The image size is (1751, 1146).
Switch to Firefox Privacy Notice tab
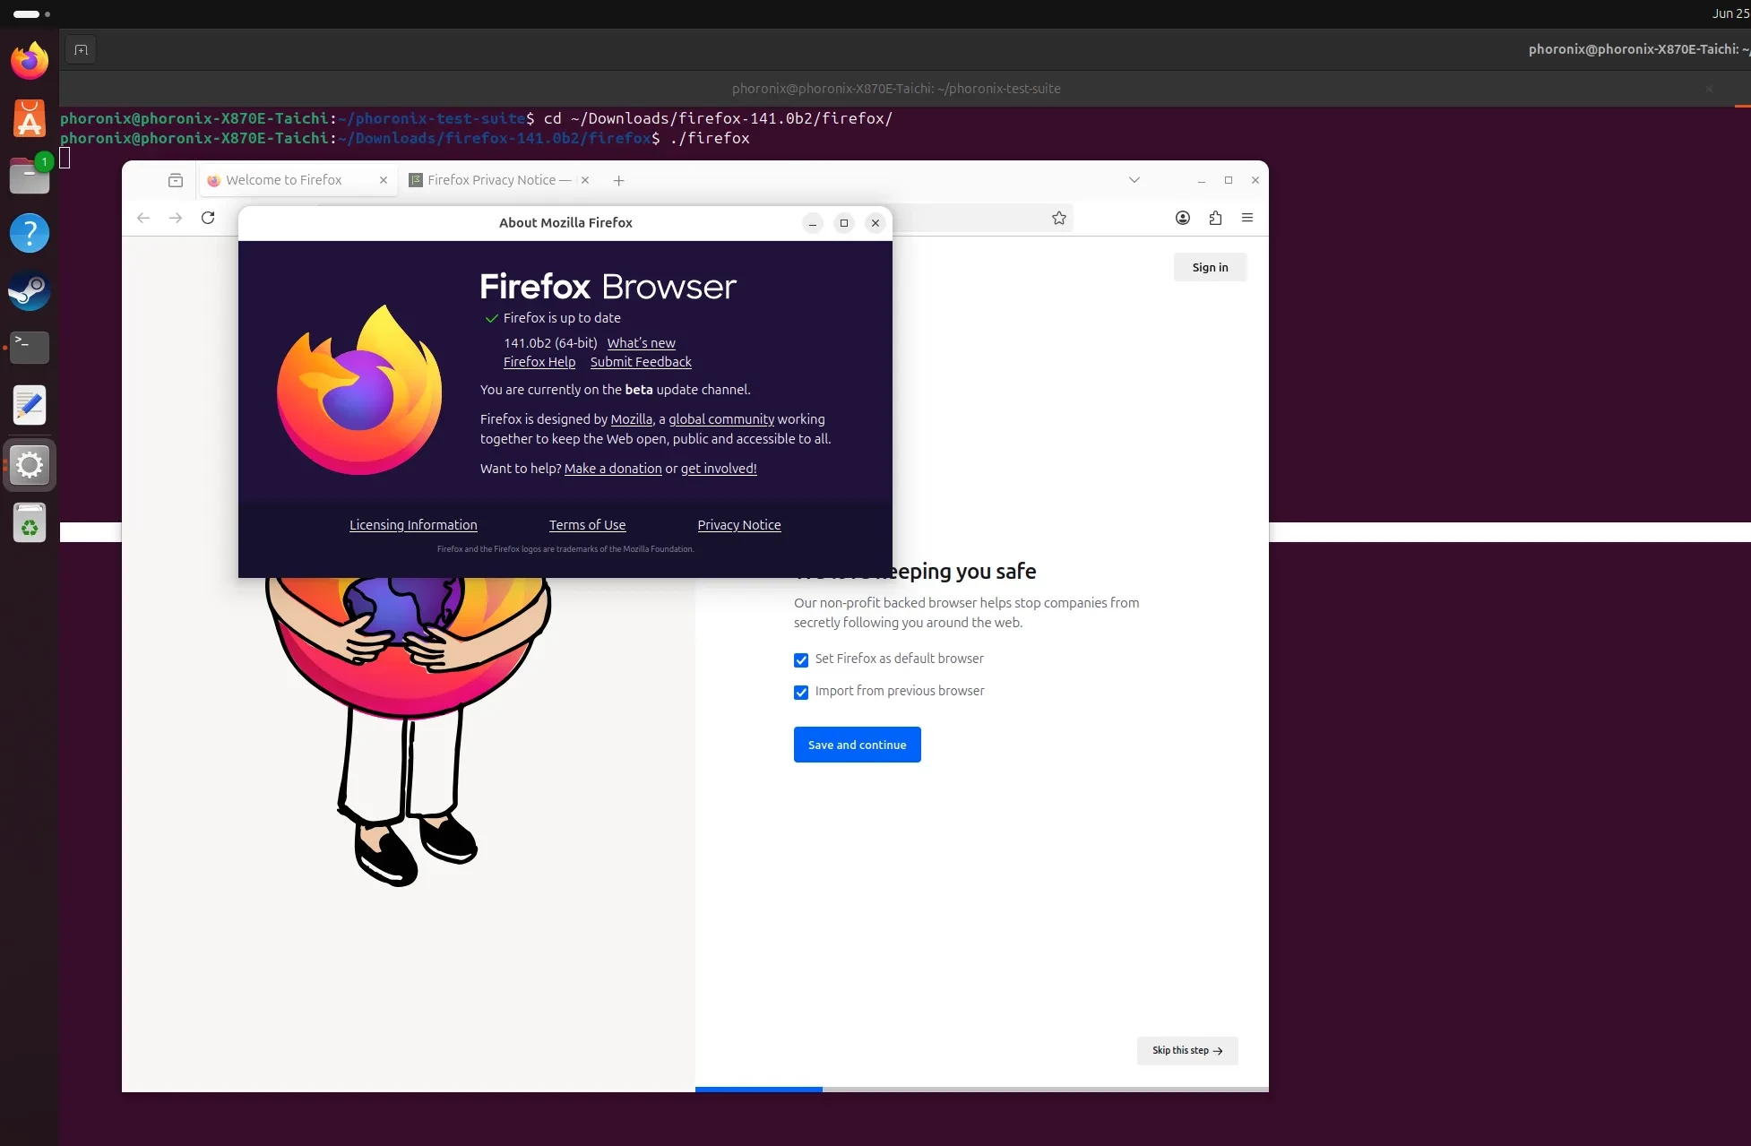coord(491,180)
